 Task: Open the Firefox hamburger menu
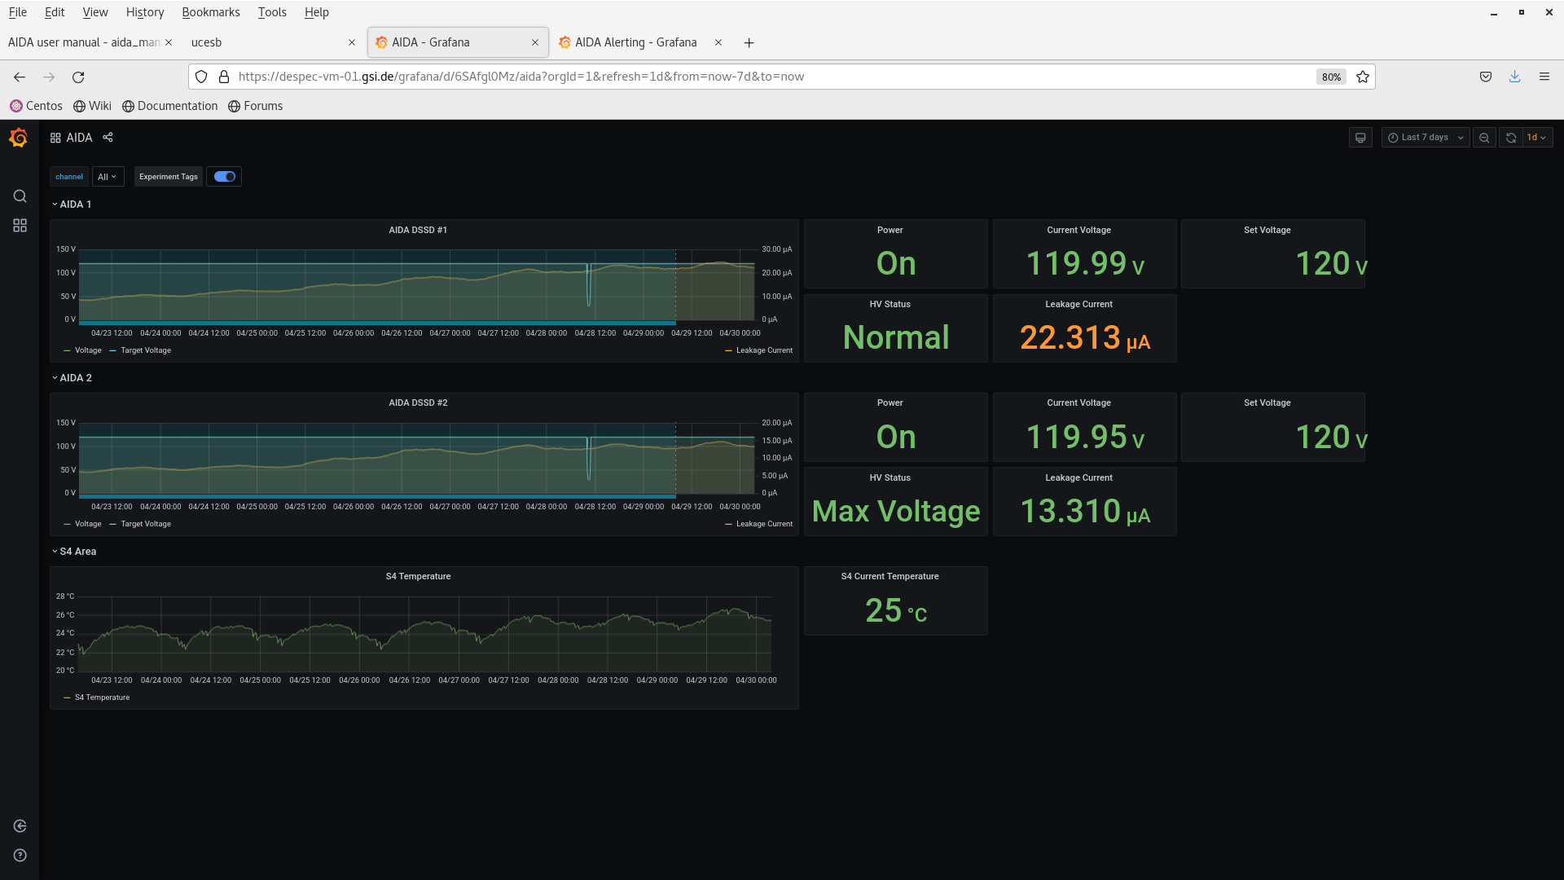coord(1544,77)
